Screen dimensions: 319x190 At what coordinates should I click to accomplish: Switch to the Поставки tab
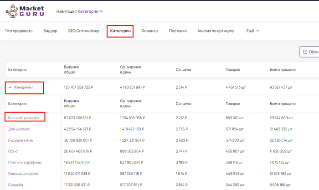click(x=178, y=31)
